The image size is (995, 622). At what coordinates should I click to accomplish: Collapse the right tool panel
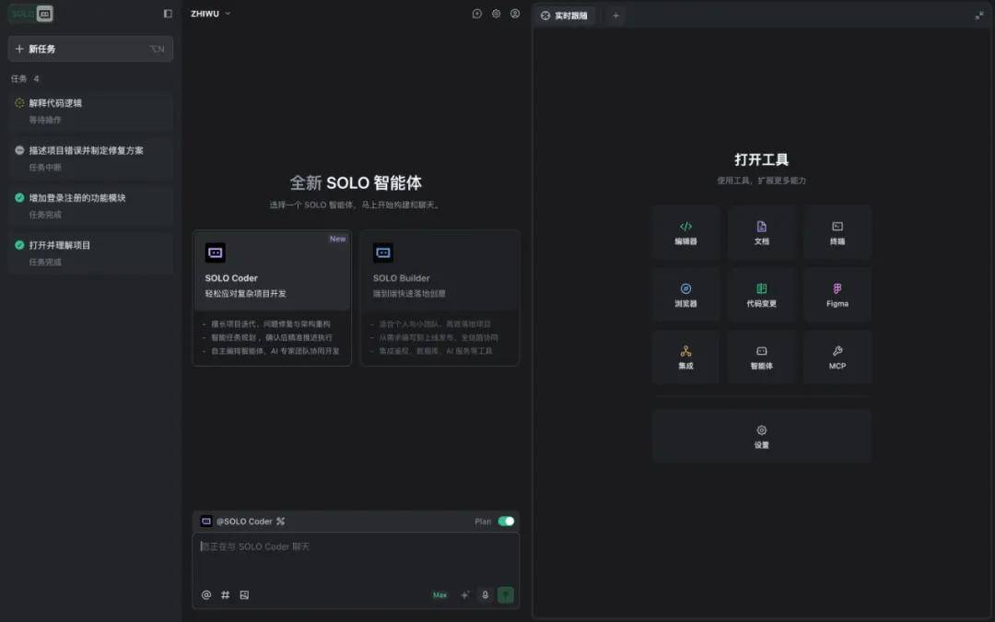979,16
